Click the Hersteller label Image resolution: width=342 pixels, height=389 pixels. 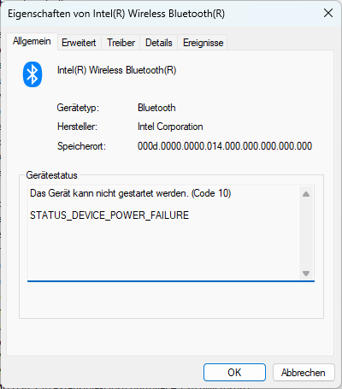click(x=77, y=127)
